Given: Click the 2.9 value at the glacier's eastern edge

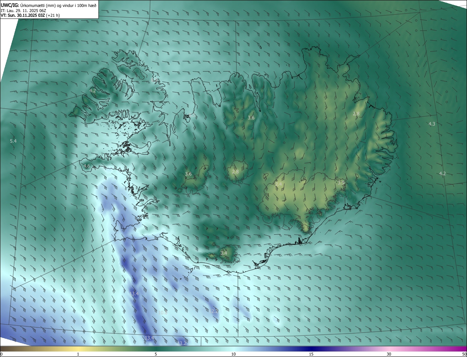Looking at the screenshot, I should pos(341,183).
